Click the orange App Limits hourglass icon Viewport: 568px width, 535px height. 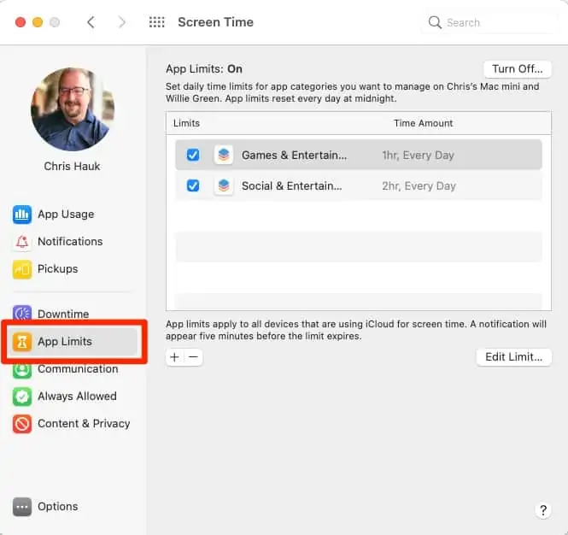22,342
